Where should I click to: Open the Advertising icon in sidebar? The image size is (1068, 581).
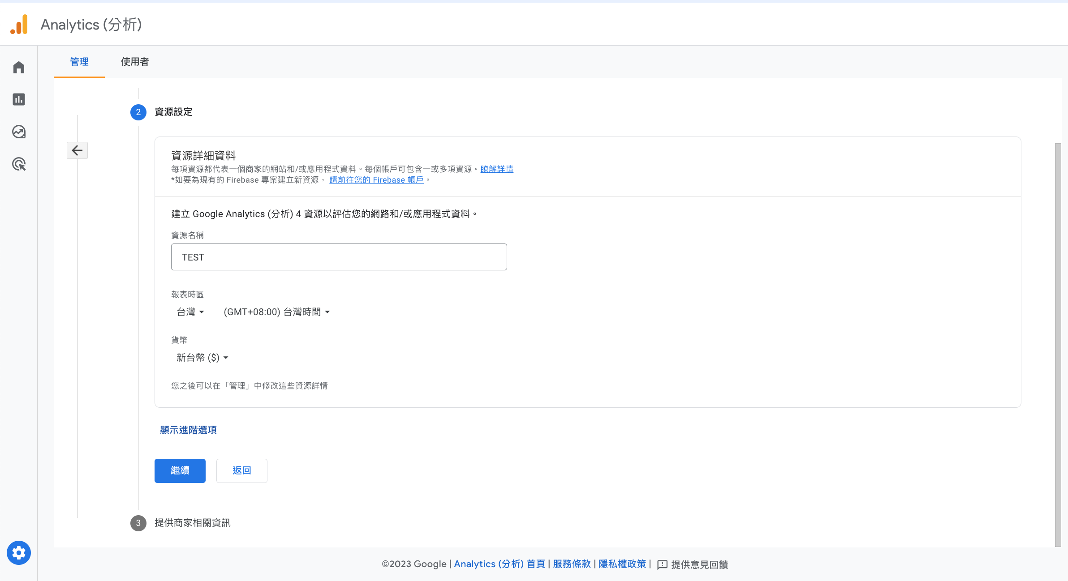(19, 164)
